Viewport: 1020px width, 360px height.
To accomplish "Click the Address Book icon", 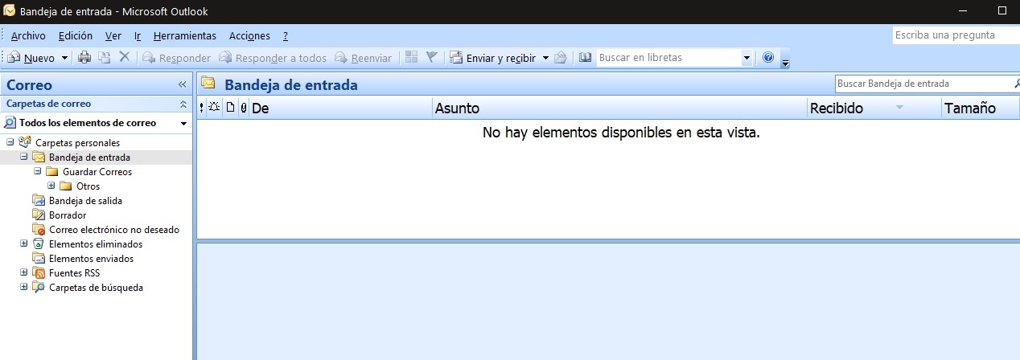I will (x=585, y=58).
